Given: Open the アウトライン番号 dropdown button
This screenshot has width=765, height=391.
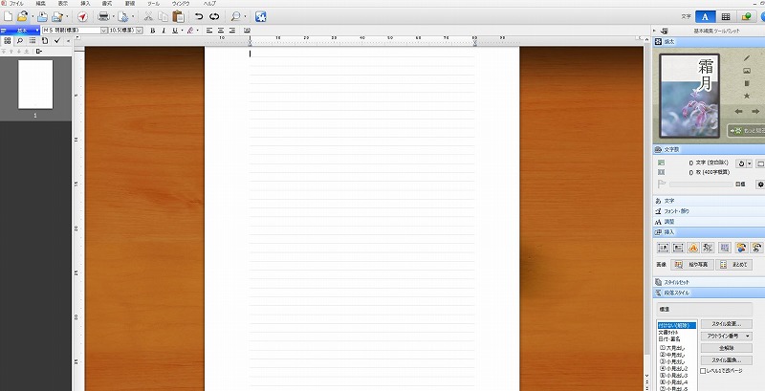Looking at the screenshot, I should coord(726,337).
